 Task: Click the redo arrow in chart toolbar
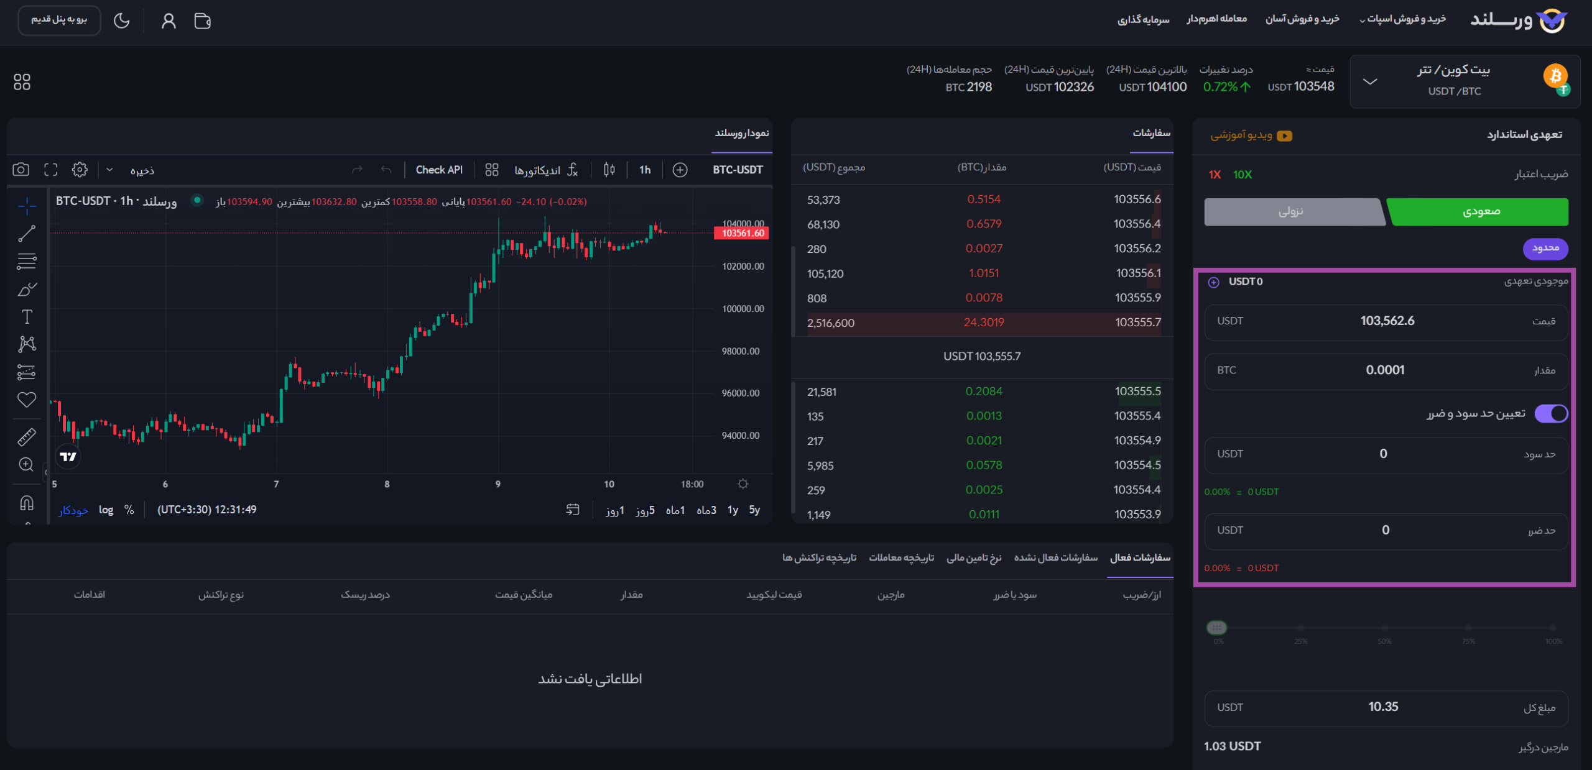pyautogui.click(x=357, y=170)
